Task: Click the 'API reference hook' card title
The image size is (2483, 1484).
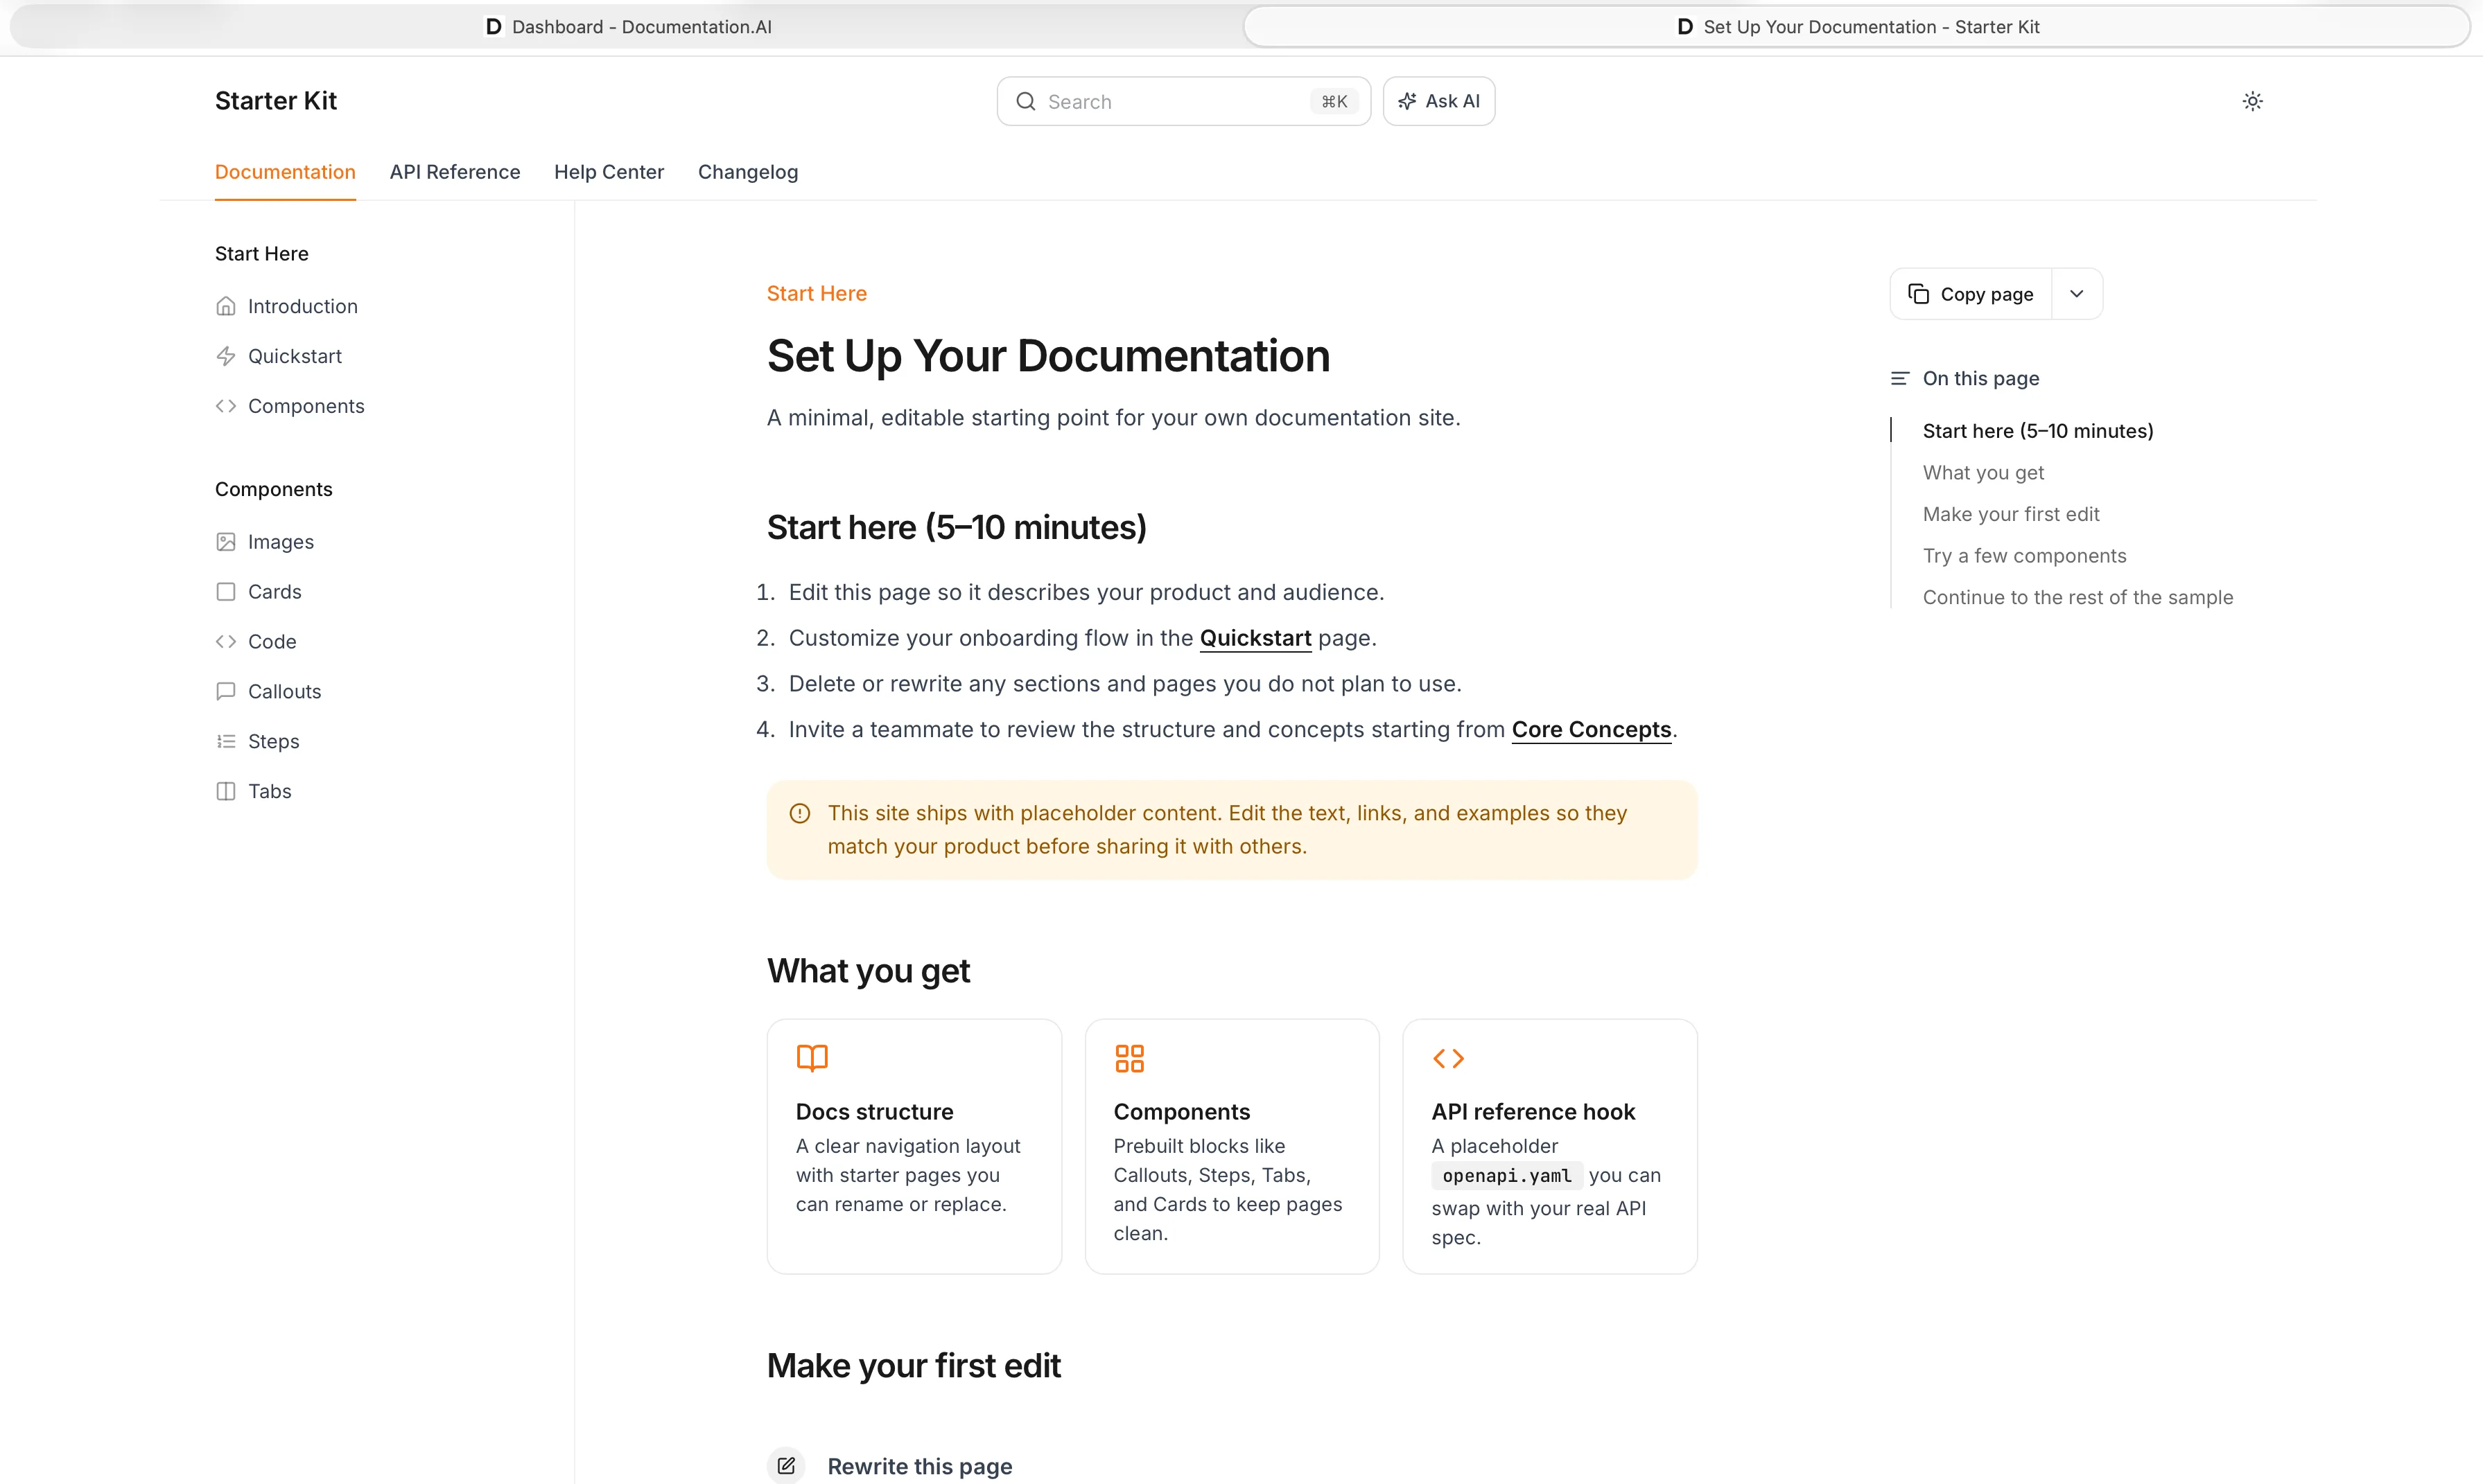Action: point(1533,1112)
